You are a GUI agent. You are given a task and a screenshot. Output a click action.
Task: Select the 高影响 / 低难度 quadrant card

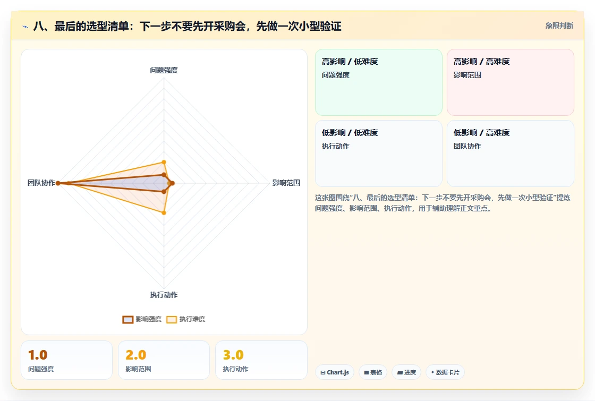379,82
